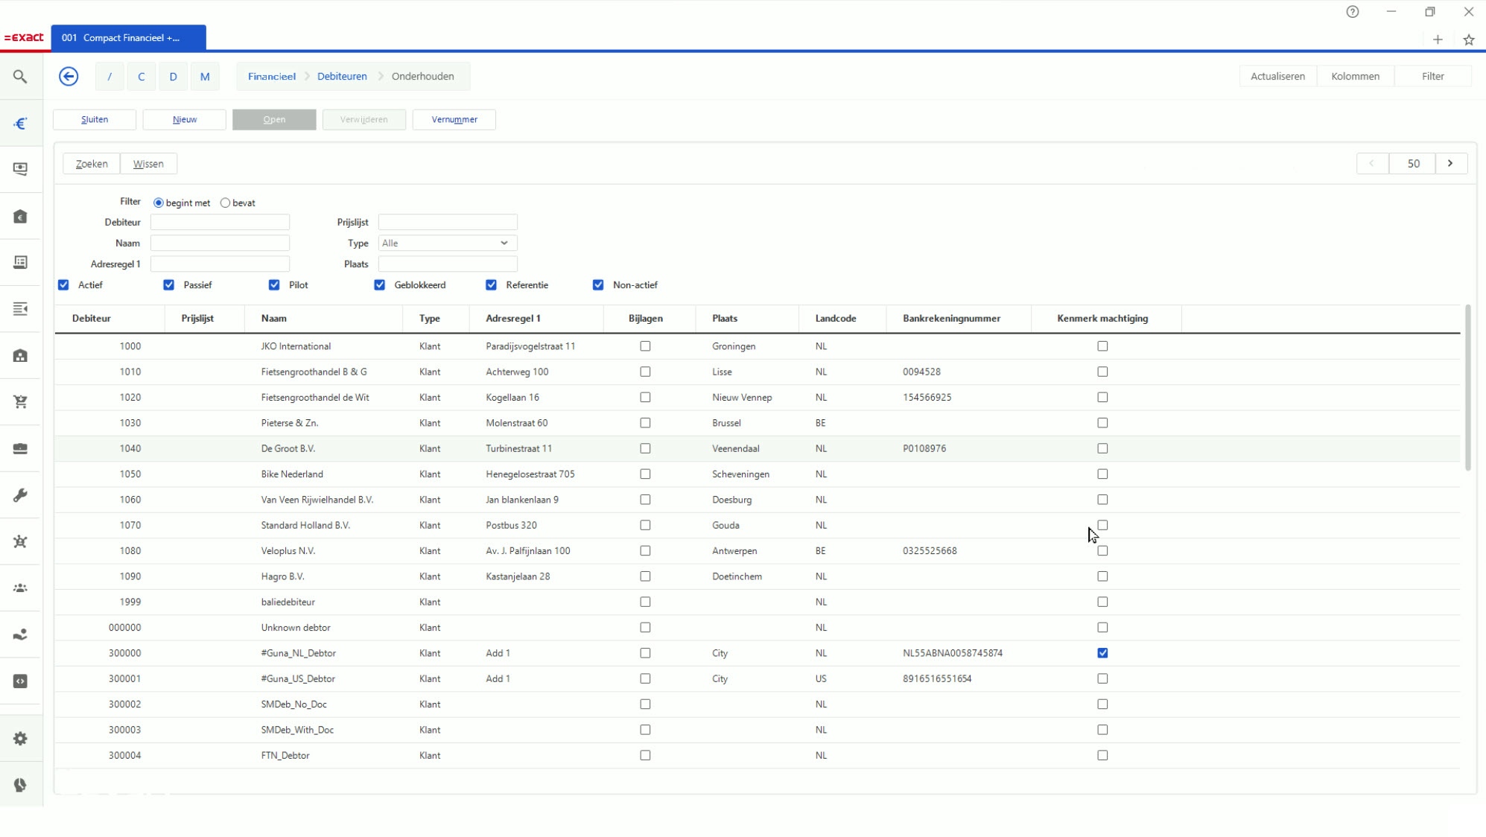The width and height of the screenshot is (1486, 837).
Task: Click the favorites star icon
Action: [1469, 39]
